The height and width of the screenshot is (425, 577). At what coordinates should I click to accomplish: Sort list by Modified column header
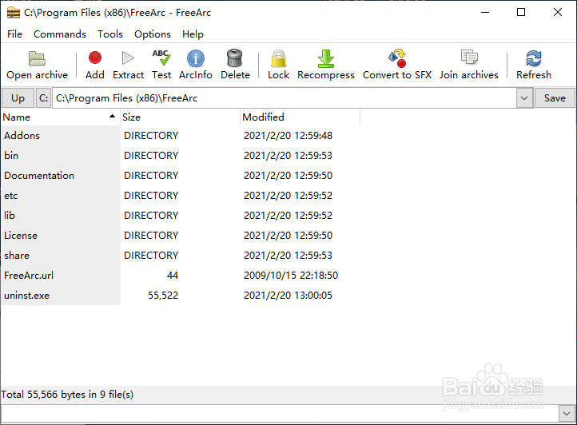300,117
